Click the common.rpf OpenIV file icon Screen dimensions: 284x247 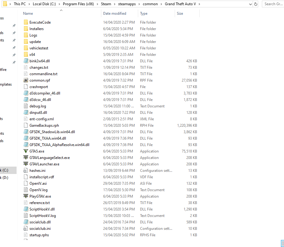click(x=26, y=80)
